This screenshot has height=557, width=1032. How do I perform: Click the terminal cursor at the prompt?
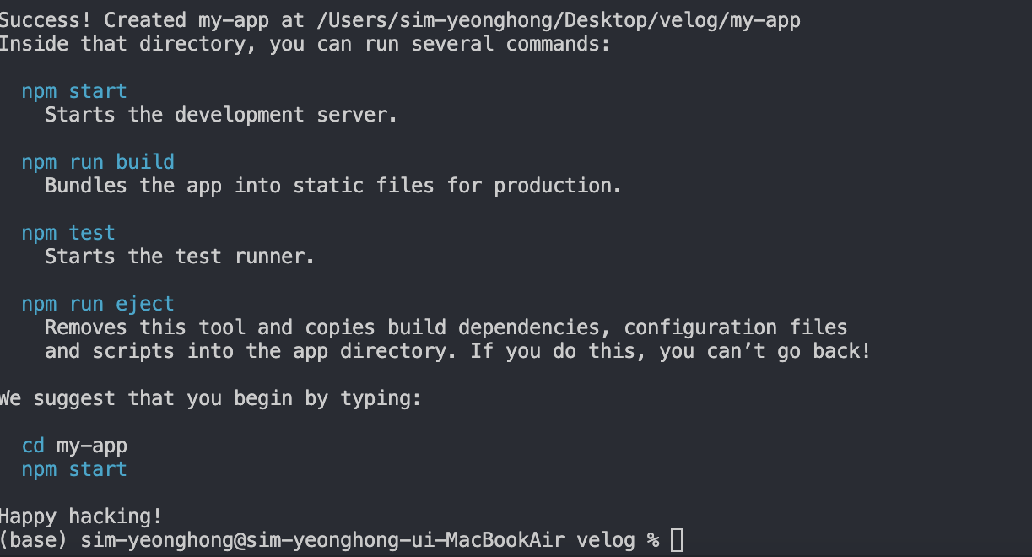[677, 540]
